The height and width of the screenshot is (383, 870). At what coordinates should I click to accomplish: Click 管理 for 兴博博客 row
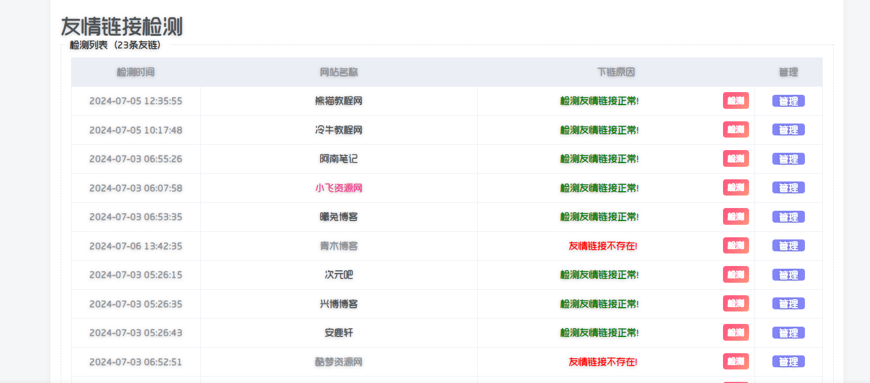pyautogui.click(x=788, y=304)
